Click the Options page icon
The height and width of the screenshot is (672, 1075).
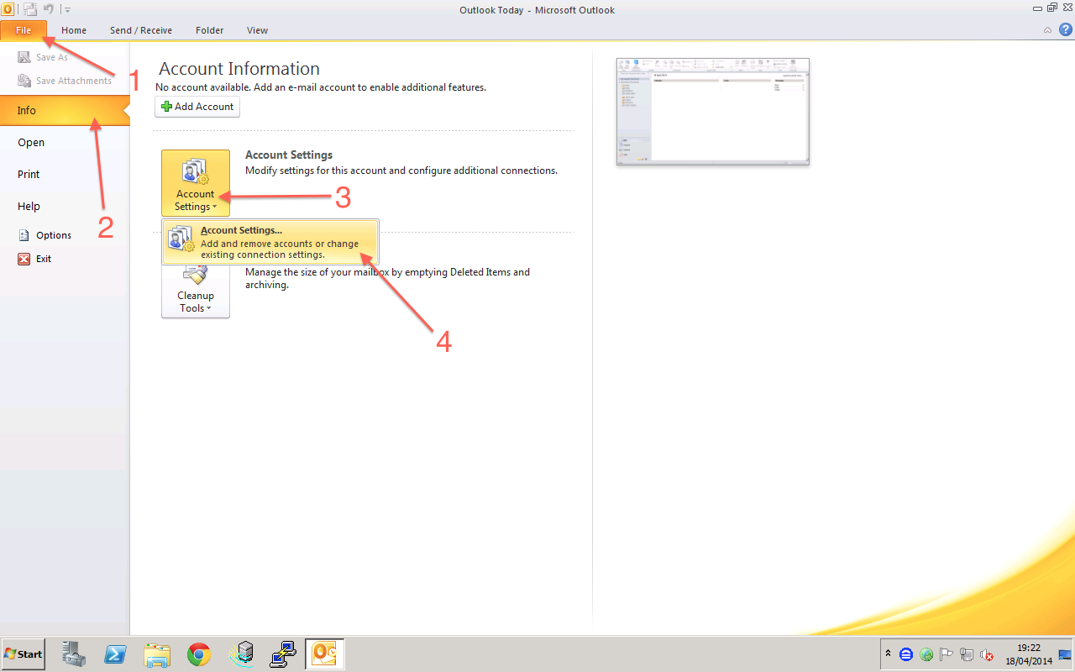(24, 235)
